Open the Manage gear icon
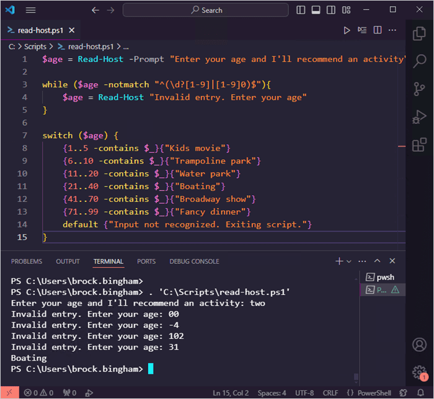Image resolution: width=434 pixels, height=399 pixels. tap(419, 372)
